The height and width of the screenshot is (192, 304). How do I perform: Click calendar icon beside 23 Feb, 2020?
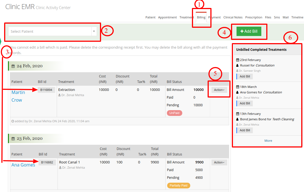pyautogui.click(x=13, y=139)
